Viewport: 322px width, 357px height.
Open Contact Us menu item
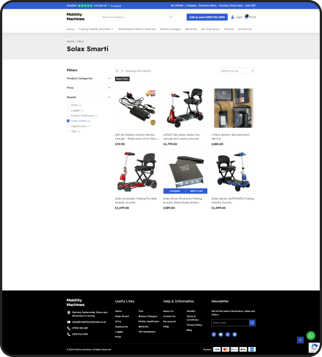click(x=245, y=29)
